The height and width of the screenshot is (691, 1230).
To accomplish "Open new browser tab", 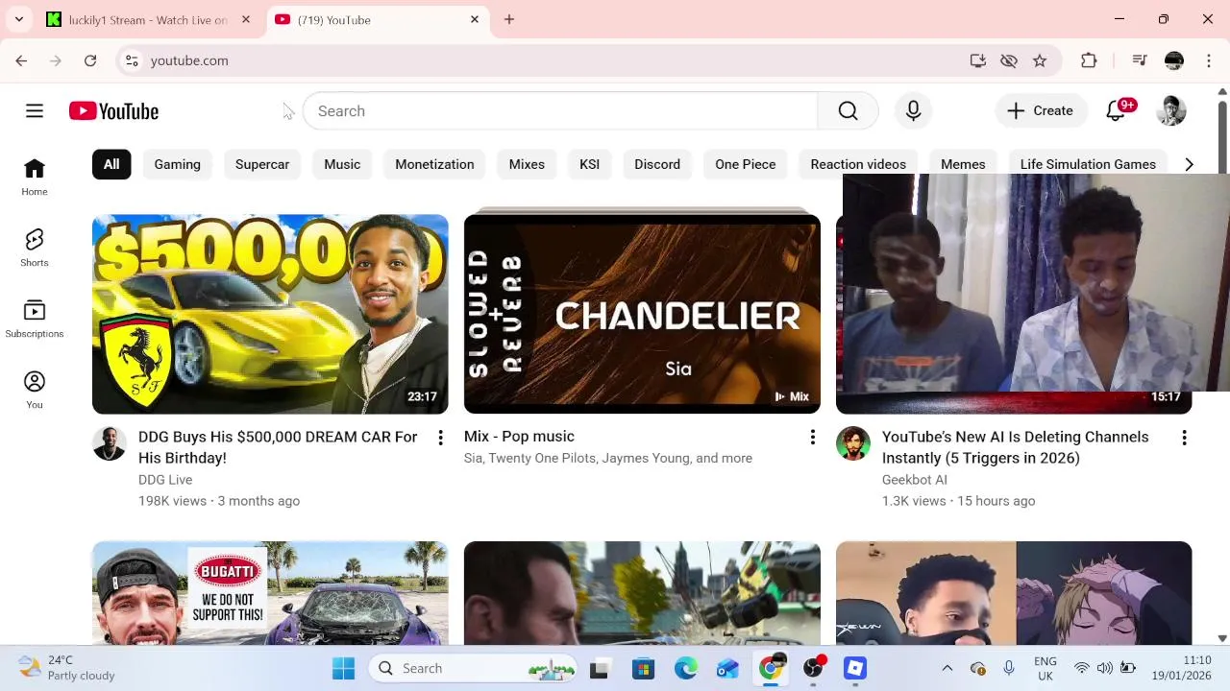I will (x=509, y=19).
